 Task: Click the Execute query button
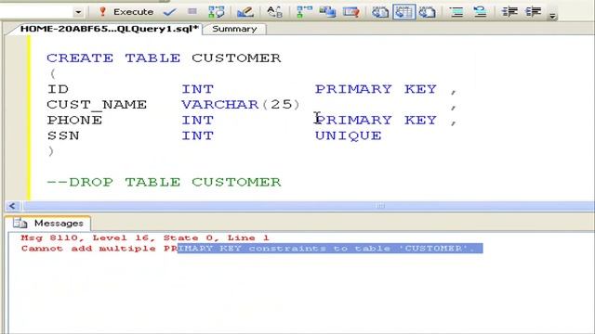pyautogui.click(x=126, y=12)
